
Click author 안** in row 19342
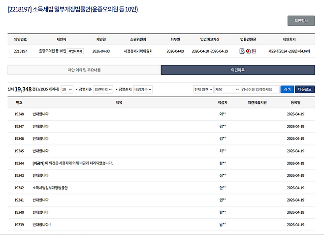point(223,188)
